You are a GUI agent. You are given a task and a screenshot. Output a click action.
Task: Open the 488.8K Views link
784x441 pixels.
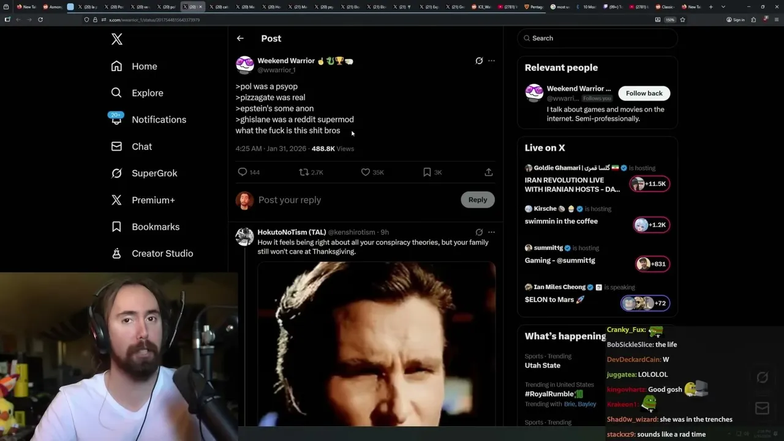coord(333,149)
